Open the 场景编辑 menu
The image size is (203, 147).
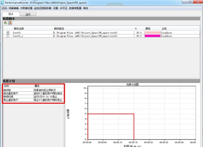click(x=14, y=8)
